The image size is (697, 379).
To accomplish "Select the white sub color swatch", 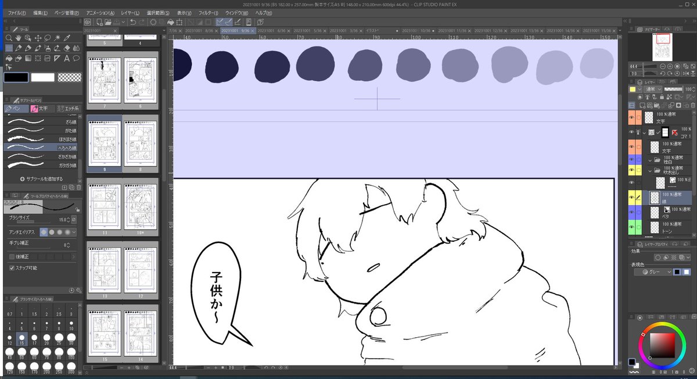I will pos(42,77).
